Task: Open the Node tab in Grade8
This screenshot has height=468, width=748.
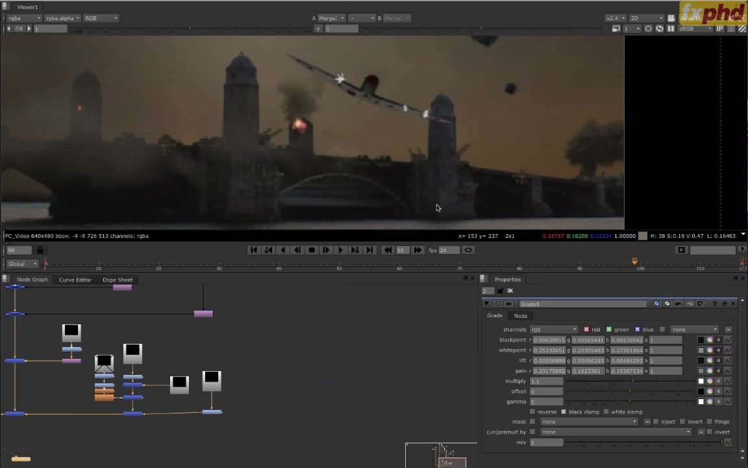Action: [521, 316]
